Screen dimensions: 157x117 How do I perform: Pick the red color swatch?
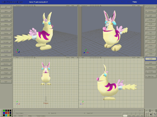point(6,113)
